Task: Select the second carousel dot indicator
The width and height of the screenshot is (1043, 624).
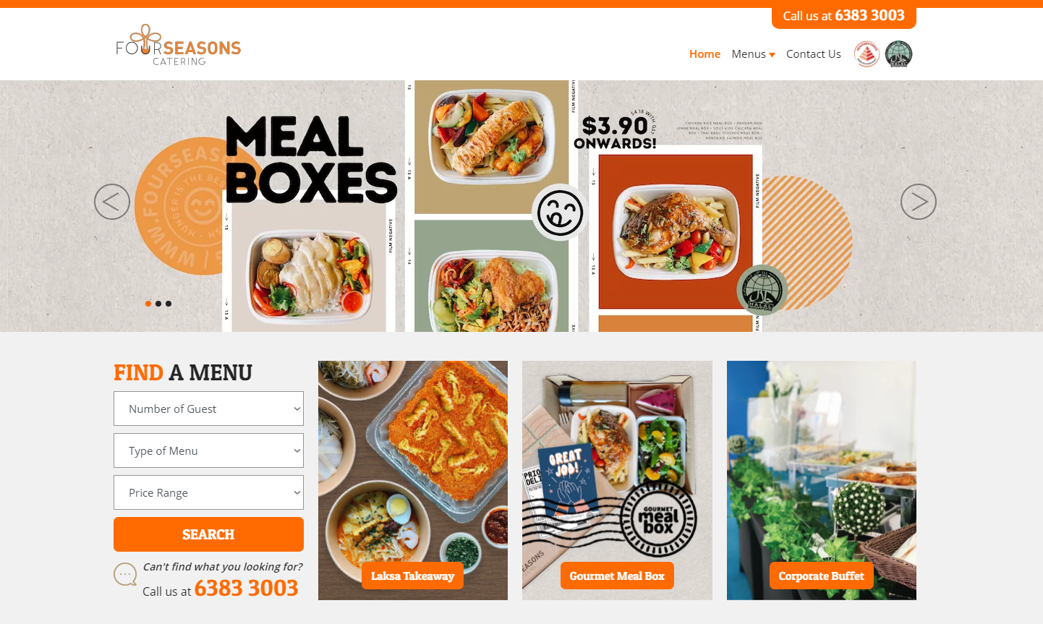Action: pos(158,304)
